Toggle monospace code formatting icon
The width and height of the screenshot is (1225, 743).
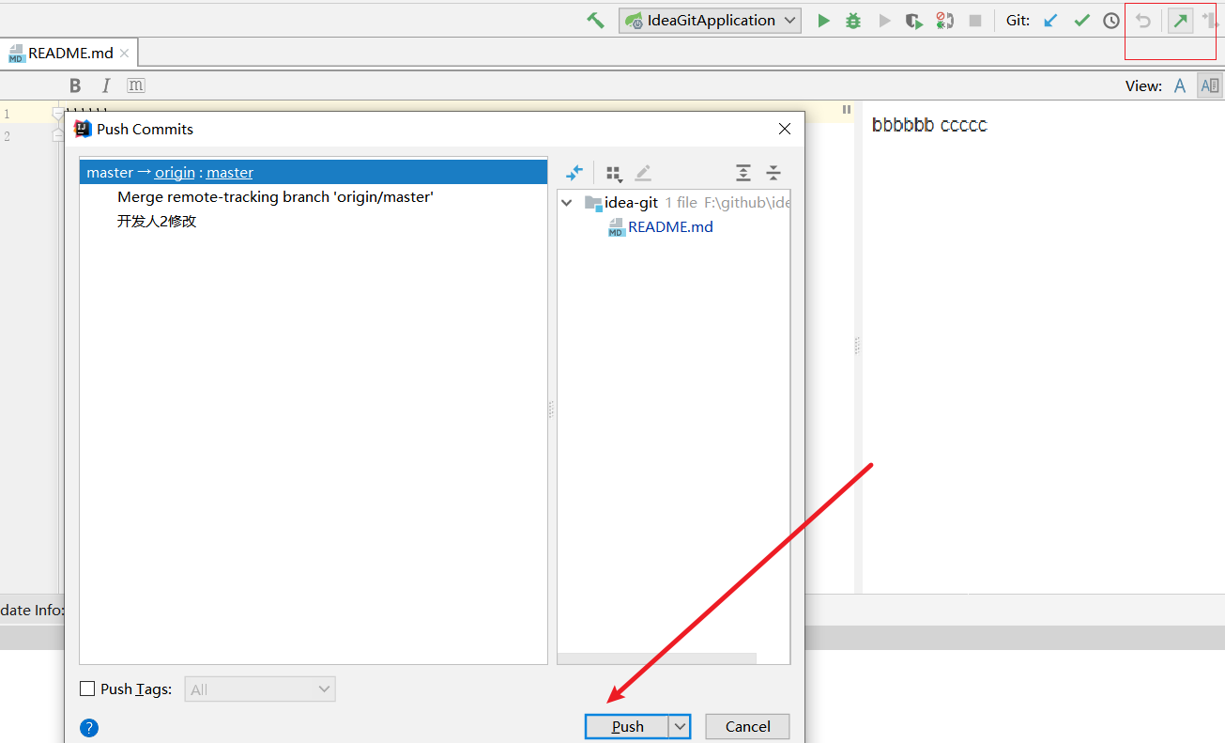(136, 85)
